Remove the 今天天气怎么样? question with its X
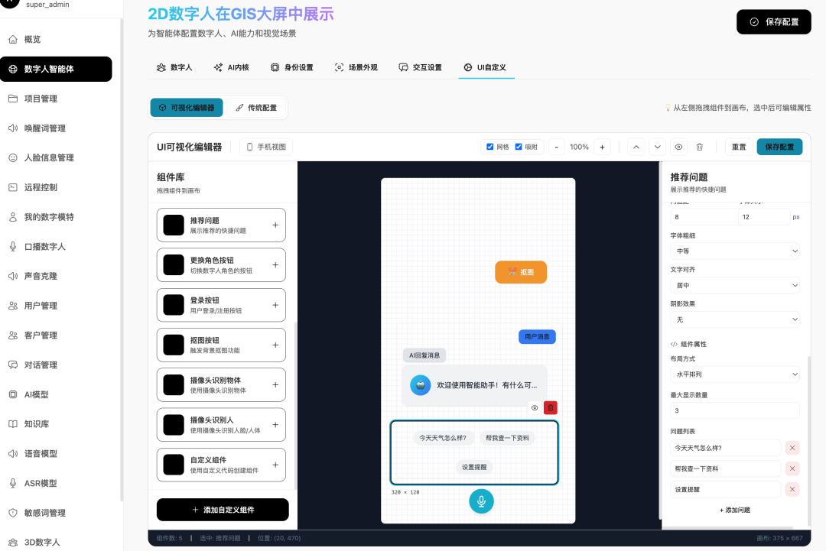826x551 pixels. pos(792,448)
